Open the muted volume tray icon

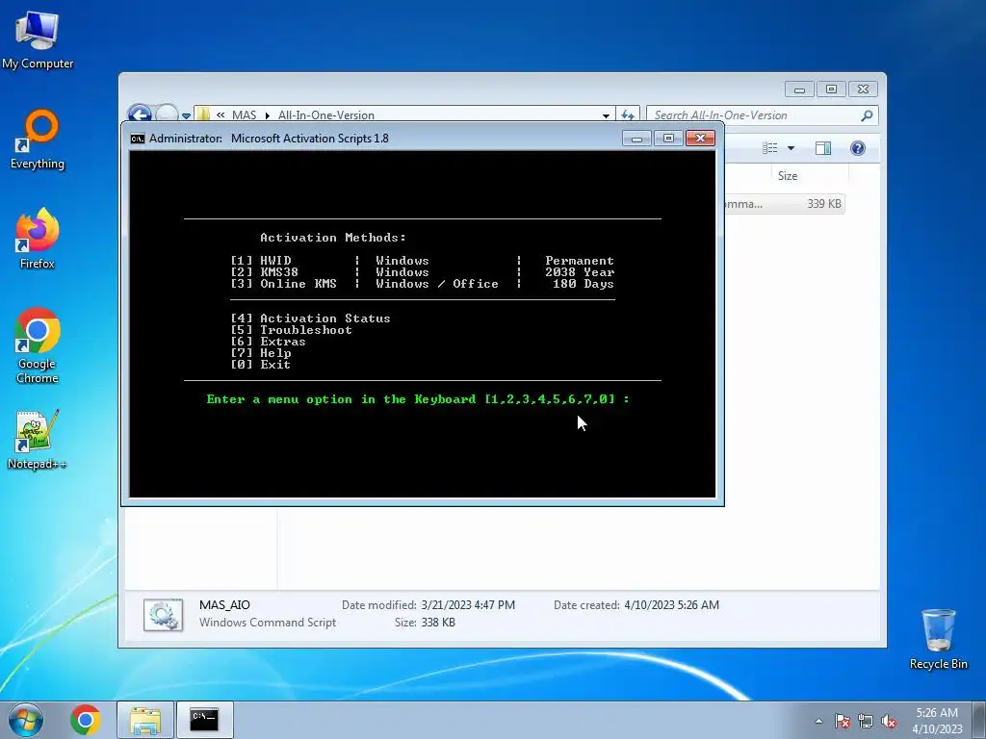(x=889, y=721)
